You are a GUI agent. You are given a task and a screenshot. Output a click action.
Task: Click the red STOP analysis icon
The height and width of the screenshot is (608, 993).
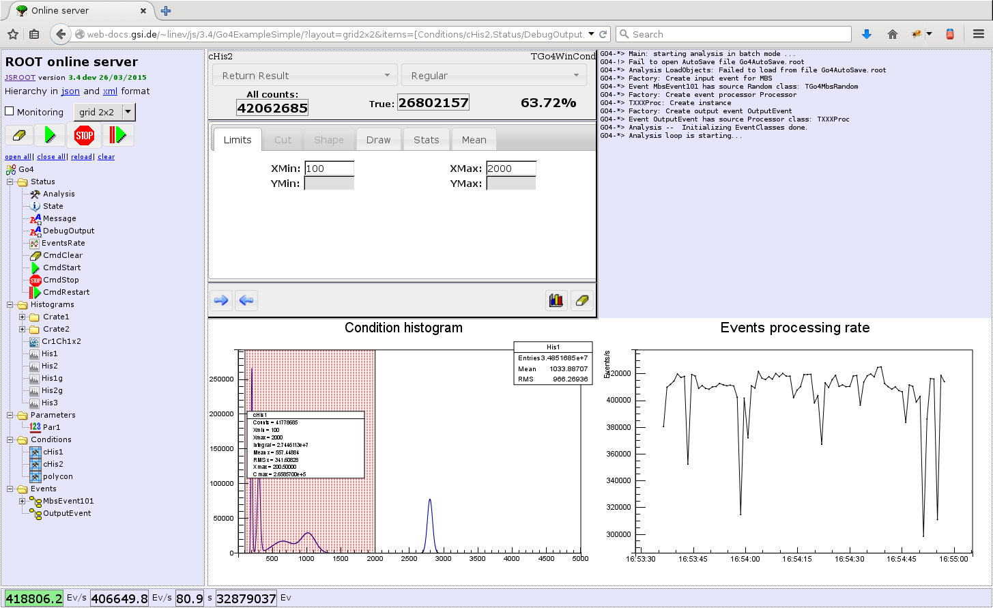(84, 135)
